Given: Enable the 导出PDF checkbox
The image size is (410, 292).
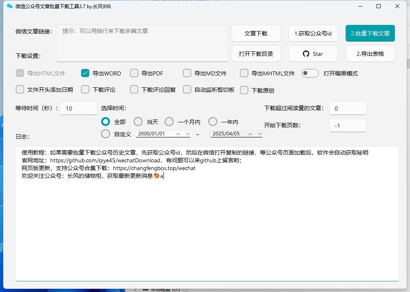Looking at the screenshot, I should pos(134,73).
